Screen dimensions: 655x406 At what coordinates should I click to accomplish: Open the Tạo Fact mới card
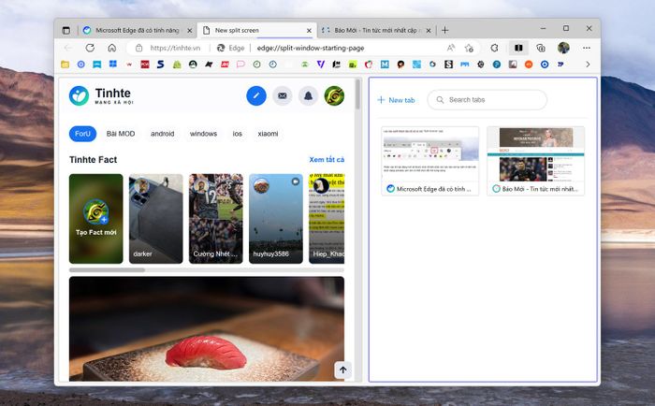(96, 219)
